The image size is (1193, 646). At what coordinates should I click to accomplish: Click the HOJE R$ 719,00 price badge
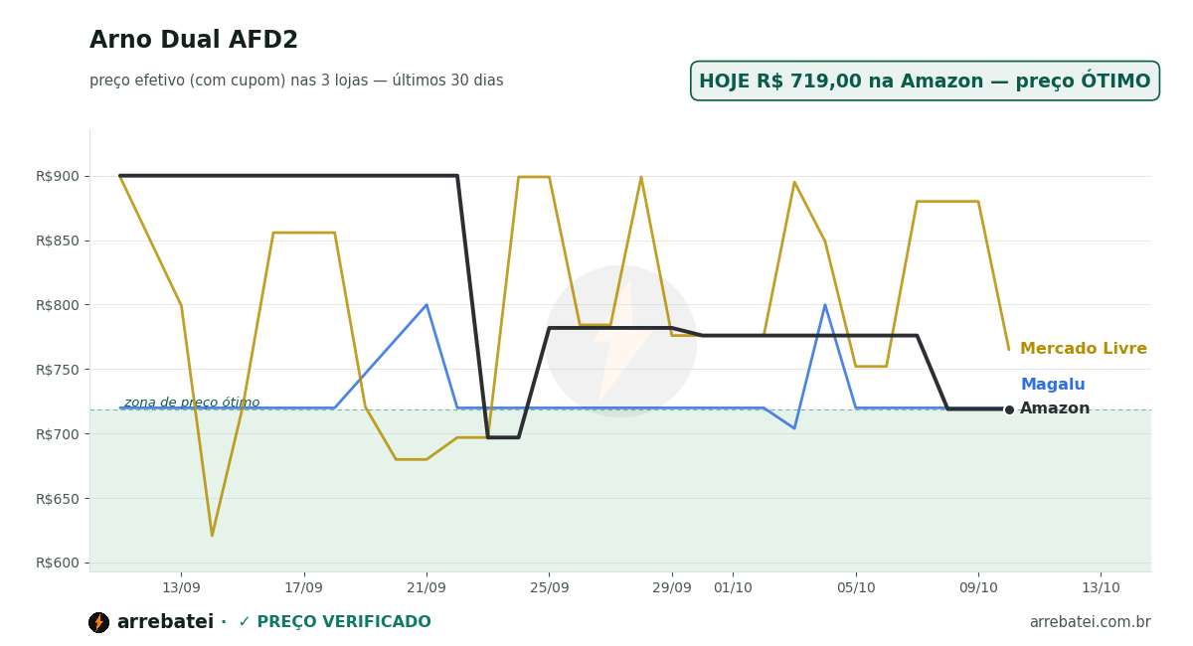pos(925,81)
